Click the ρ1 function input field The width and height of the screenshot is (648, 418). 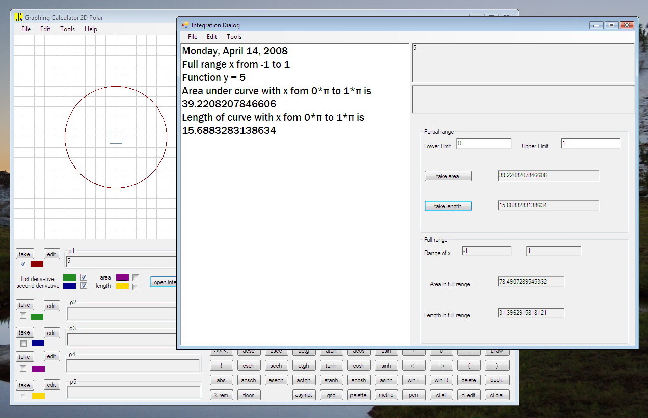coord(121,262)
